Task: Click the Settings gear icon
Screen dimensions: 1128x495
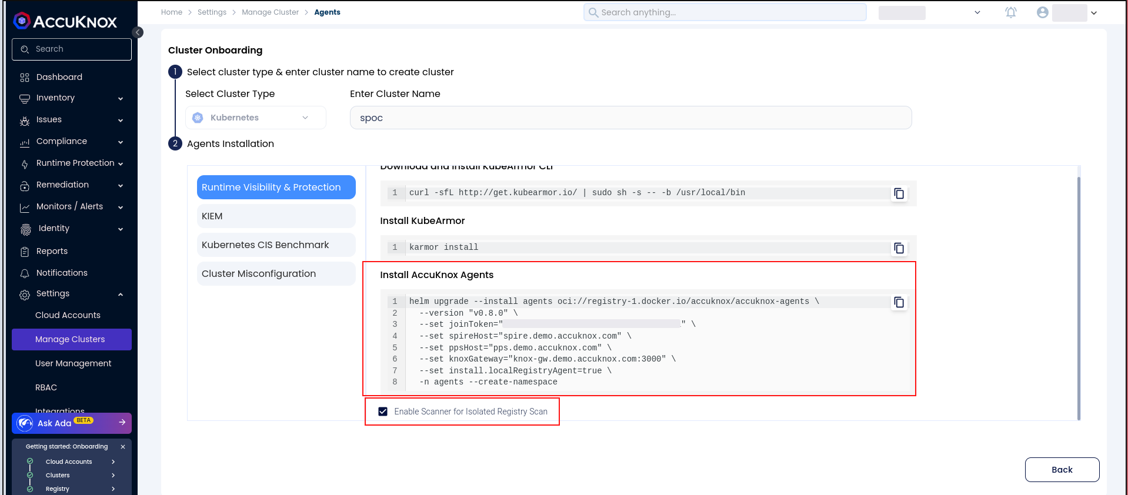Action: [x=25, y=295]
